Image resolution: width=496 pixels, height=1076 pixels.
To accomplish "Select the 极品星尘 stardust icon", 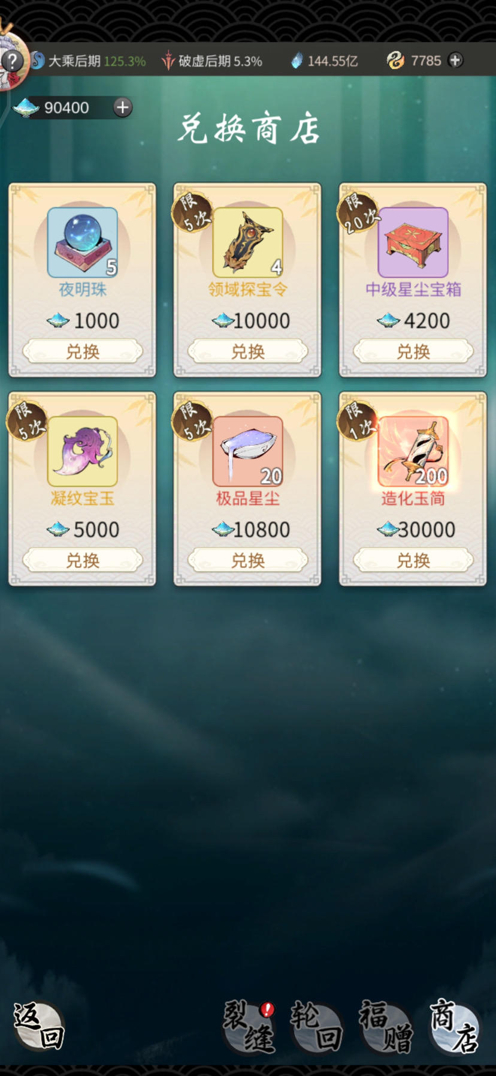I will pyautogui.click(x=248, y=451).
